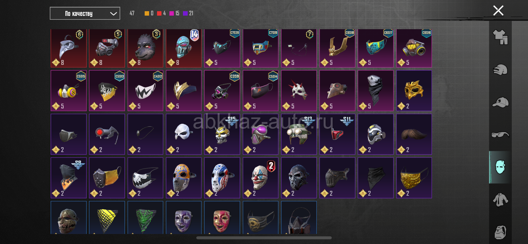Viewport: 528px width, 244px height.
Task: Filter by the purple quality swatch
Action: click(x=185, y=13)
